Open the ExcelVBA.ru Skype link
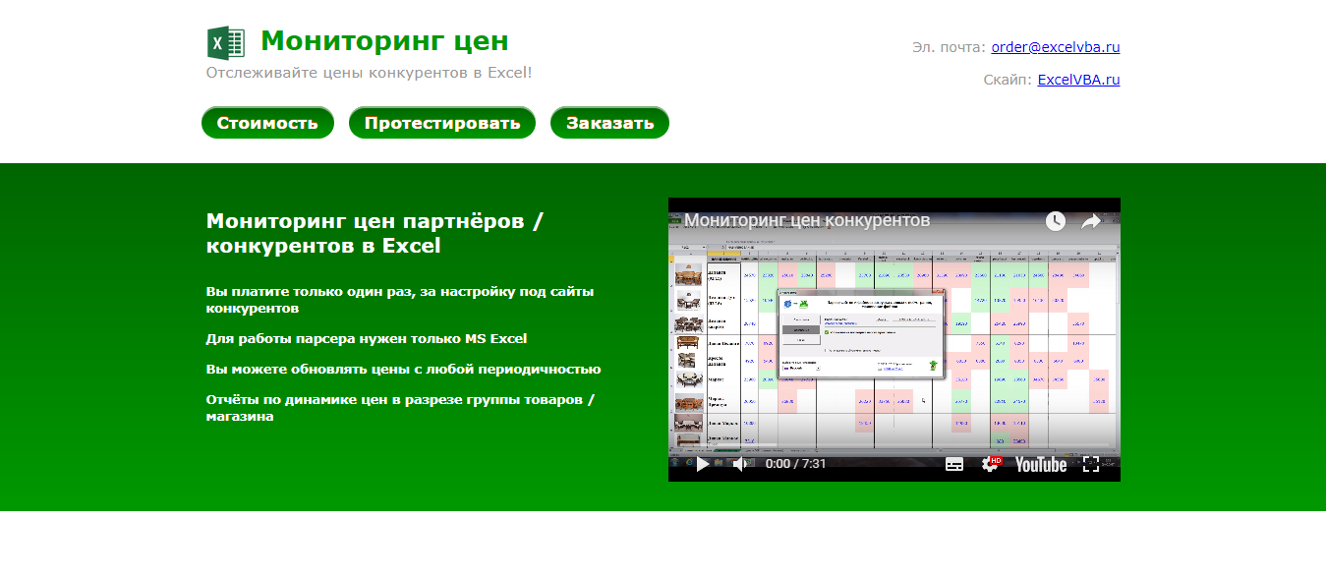This screenshot has width=1326, height=579. click(1078, 78)
